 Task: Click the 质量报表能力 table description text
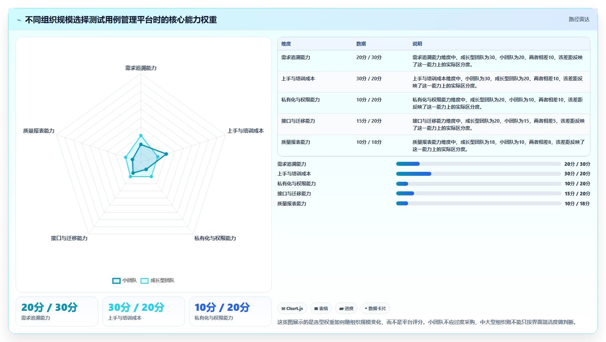[498, 145]
